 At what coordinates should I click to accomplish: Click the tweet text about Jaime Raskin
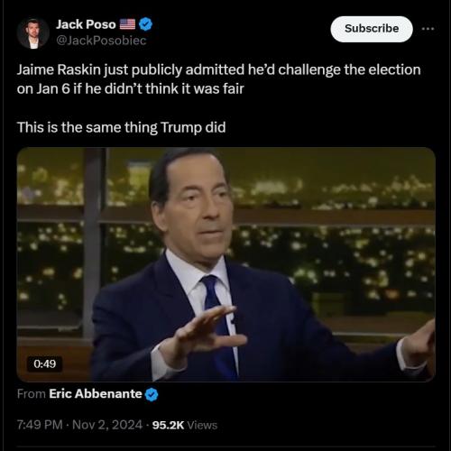tap(218, 79)
